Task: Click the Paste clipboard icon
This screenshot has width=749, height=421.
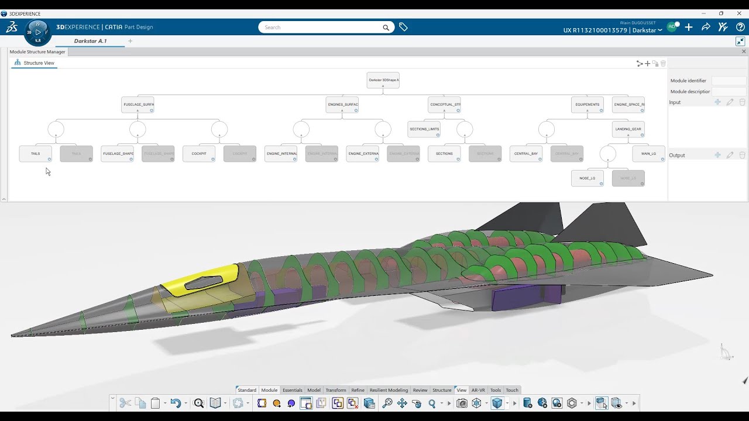Action: [156, 403]
